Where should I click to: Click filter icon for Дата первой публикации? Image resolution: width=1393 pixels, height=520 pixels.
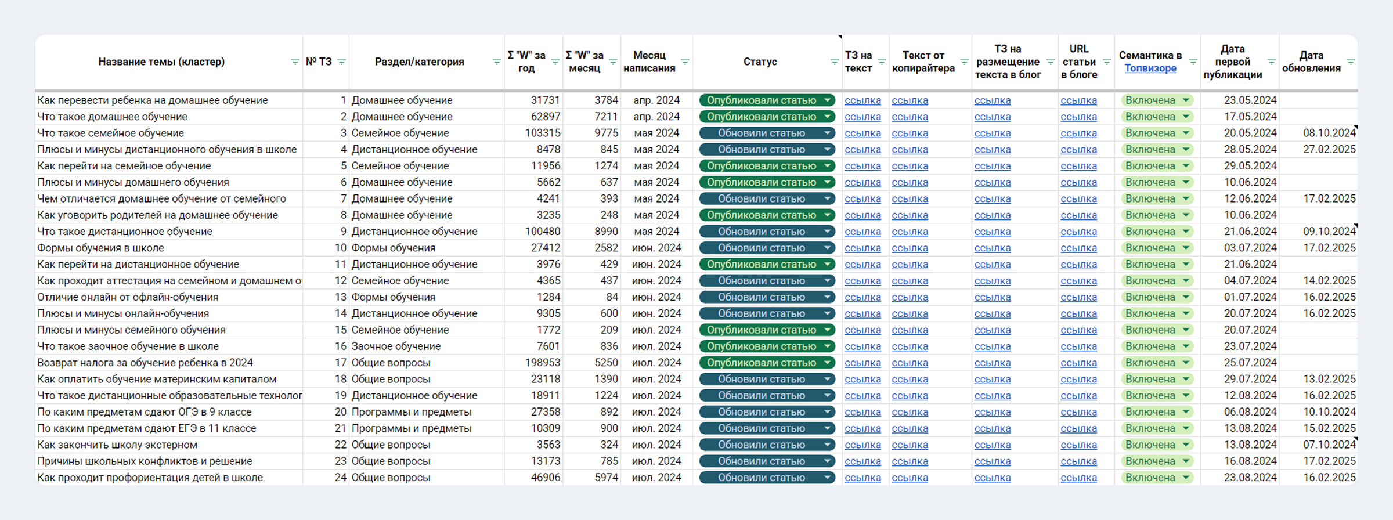(1271, 62)
